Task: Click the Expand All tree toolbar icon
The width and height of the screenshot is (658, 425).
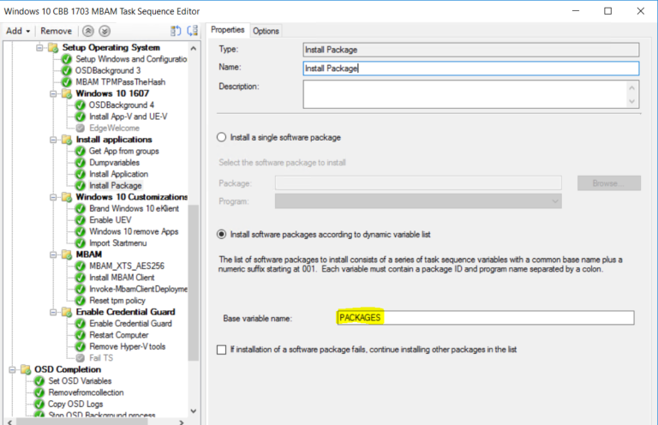Action: click(175, 31)
